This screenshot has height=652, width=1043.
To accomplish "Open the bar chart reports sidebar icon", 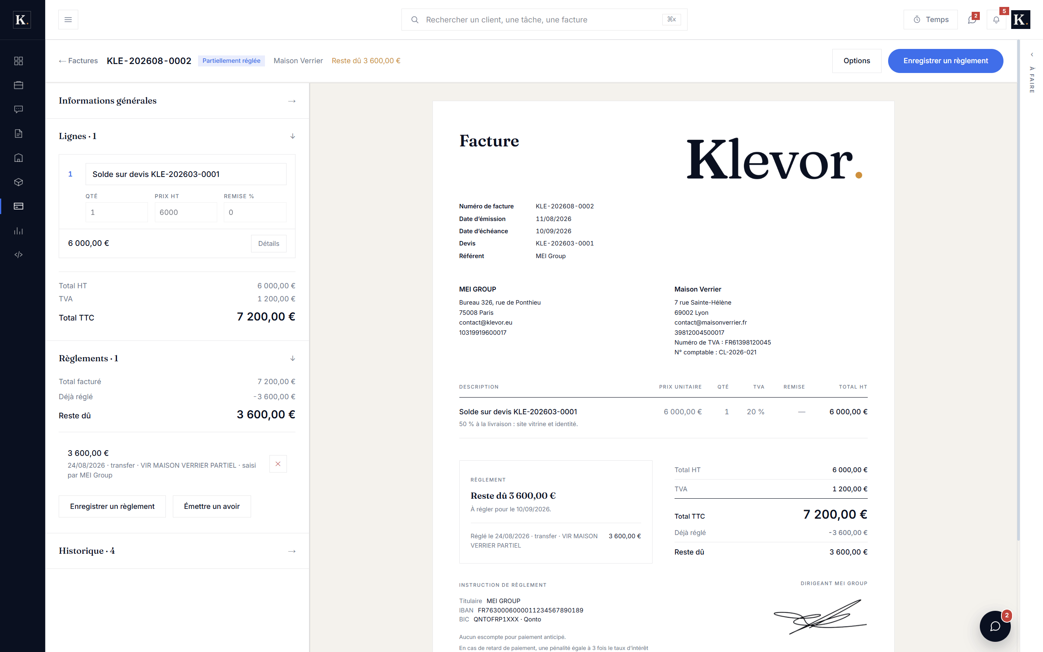I will tap(18, 231).
